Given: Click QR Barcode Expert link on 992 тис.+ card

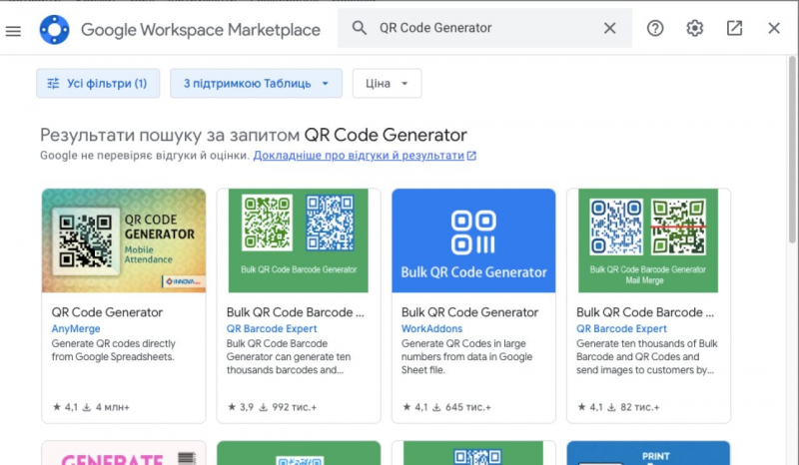Looking at the screenshot, I should point(272,328).
